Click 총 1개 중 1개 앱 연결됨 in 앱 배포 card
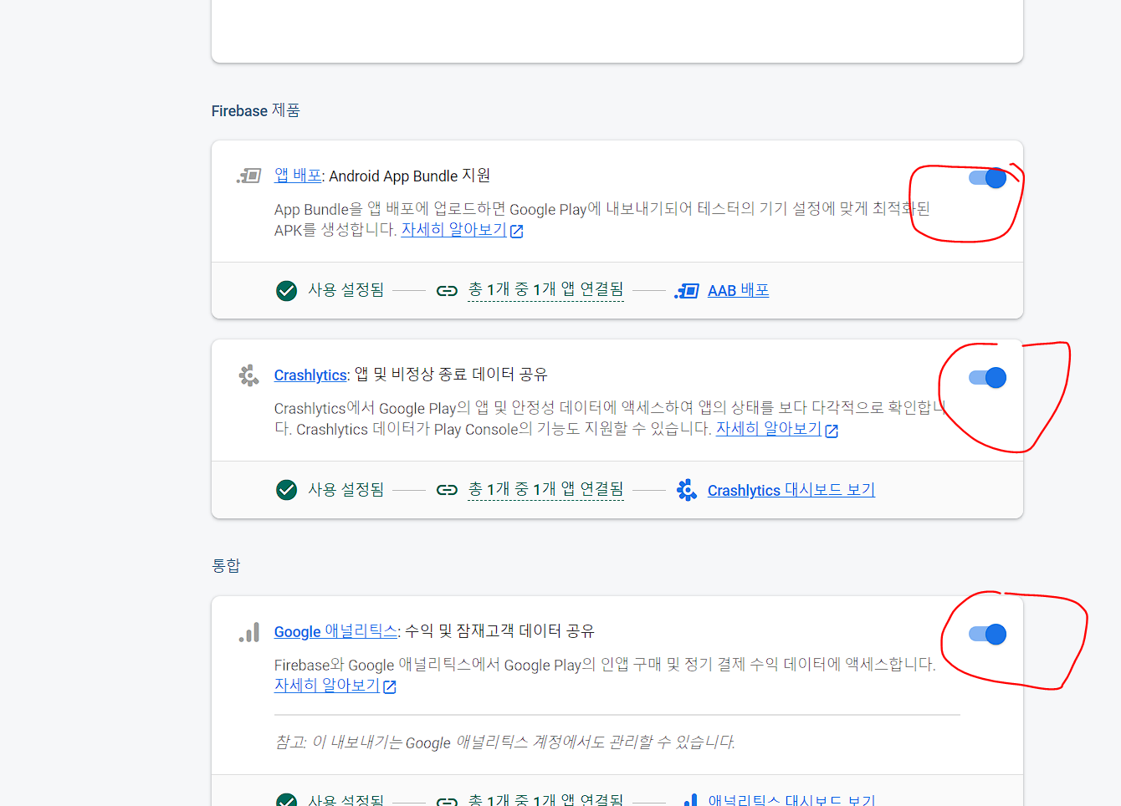The height and width of the screenshot is (806, 1121). [545, 290]
